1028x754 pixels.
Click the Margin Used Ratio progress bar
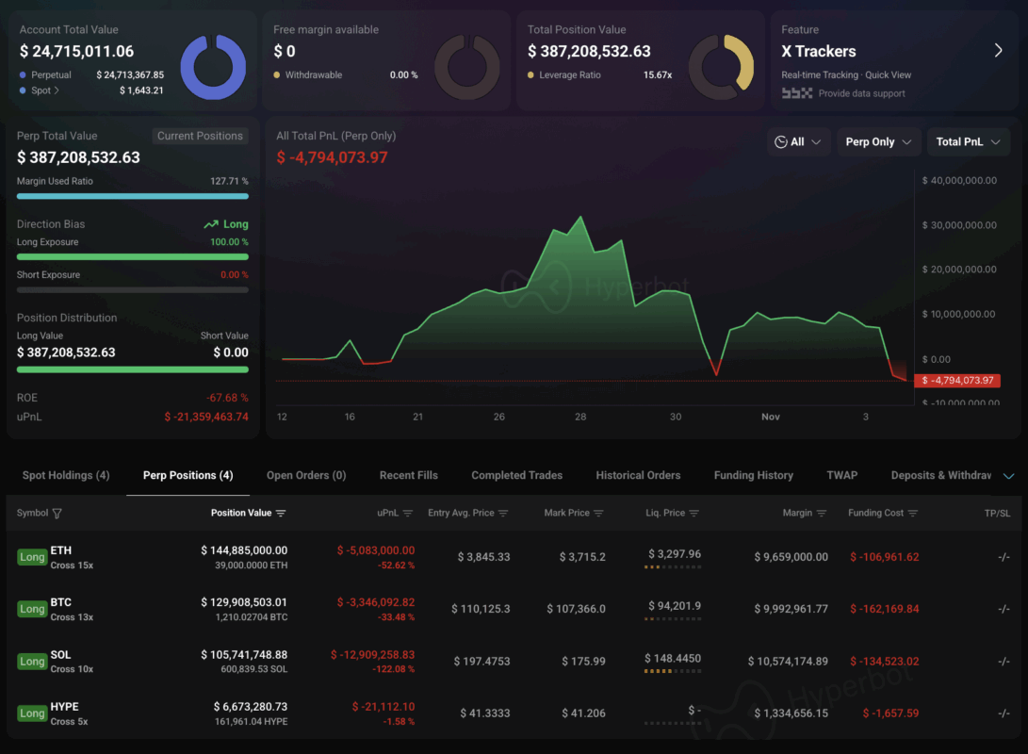[x=133, y=196]
